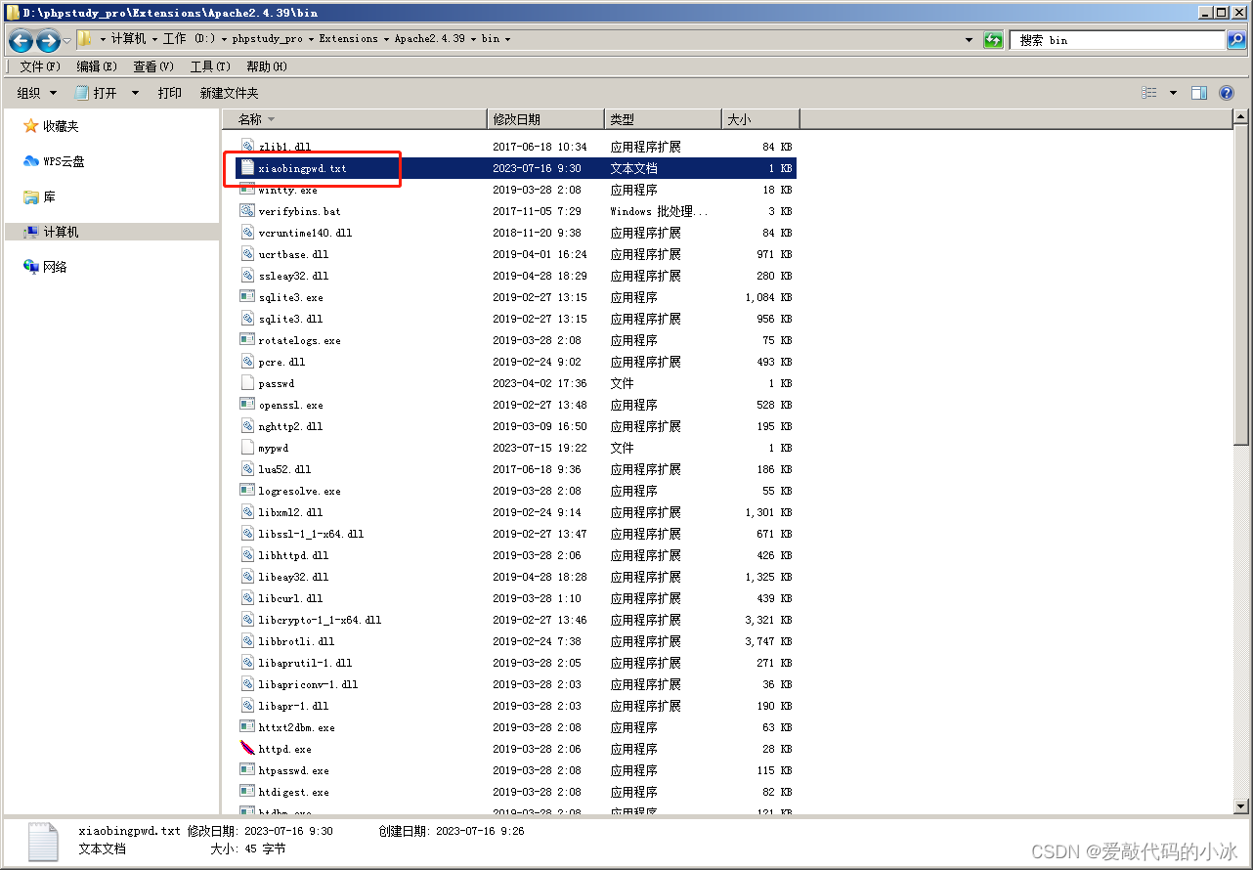Select the openssl.exe file icon
This screenshot has width=1253, height=870.
coord(247,405)
